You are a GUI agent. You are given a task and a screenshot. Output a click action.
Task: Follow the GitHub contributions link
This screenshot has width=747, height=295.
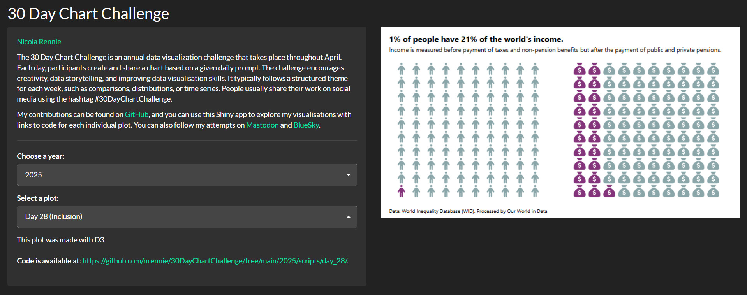point(137,114)
